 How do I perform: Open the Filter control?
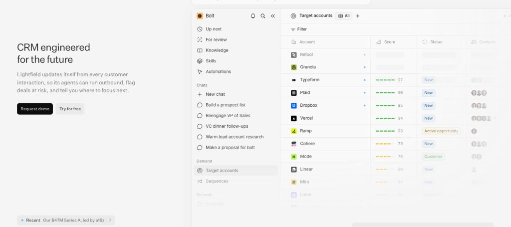[x=299, y=29]
